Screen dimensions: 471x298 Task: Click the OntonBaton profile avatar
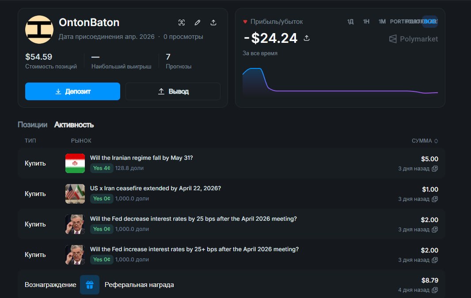(39, 30)
